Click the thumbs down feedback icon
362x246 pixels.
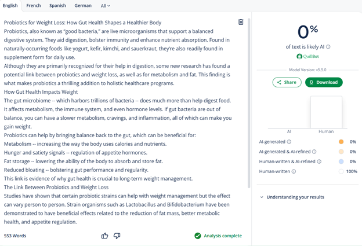[x=117, y=236]
